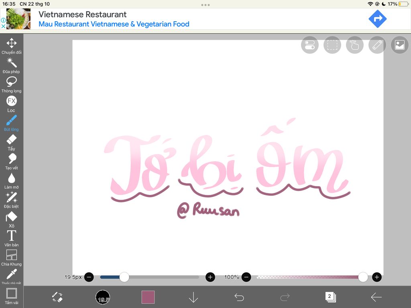411x308 pixels.
Task: Select the Văn bản text tool
Action: pyautogui.click(x=12, y=239)
